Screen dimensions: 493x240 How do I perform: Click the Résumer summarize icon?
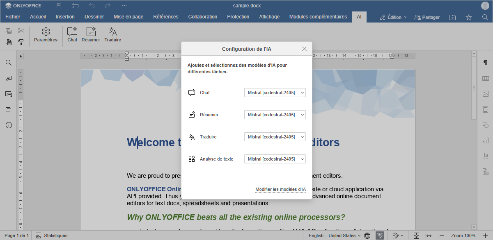pos(91,34)
